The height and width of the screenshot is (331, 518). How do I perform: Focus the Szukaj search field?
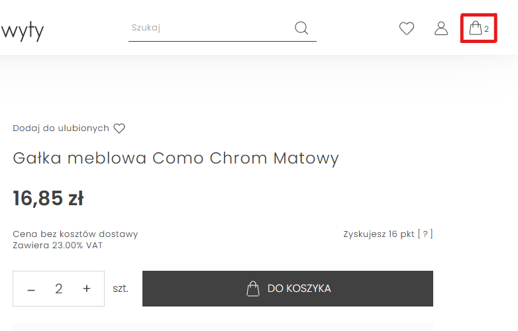click(x=210, y=28)
